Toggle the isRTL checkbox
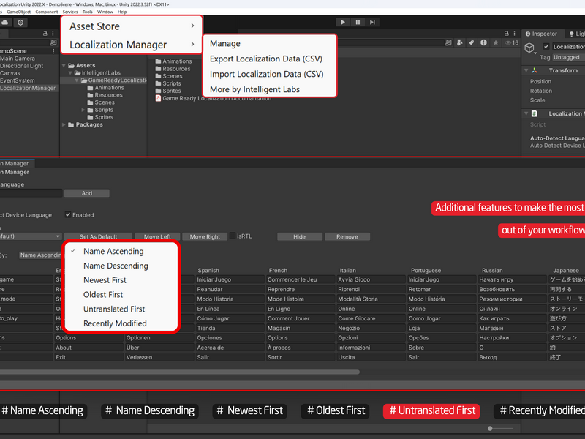The height and width of the screenshot is (439, 585). pos(233,236)
